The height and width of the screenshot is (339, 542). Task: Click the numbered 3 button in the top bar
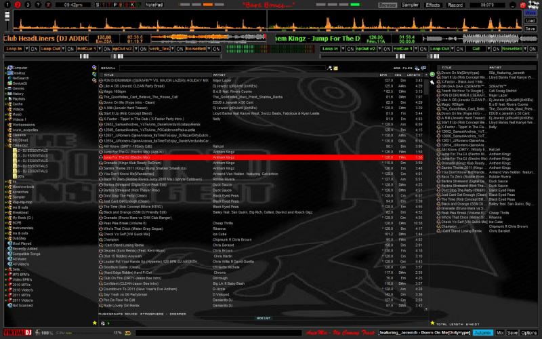click(x=28, y=5)
